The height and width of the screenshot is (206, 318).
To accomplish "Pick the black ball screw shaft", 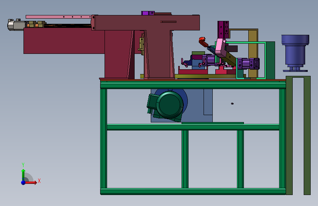I will point(67,26).
